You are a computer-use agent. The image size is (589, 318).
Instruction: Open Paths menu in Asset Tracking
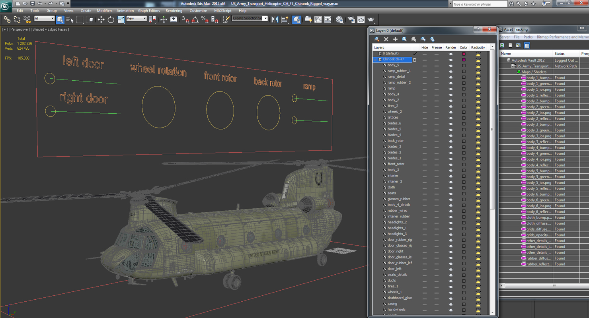coord(528,37)
